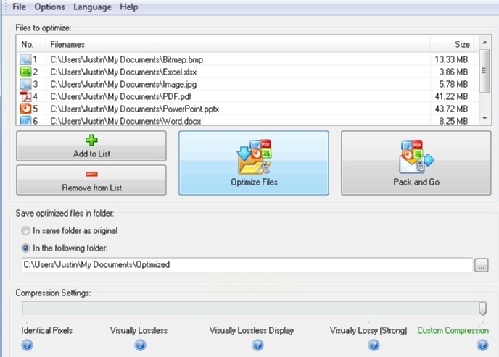Click the Pack and Go envelope icon
499x357 pixels.
[416, 156]
